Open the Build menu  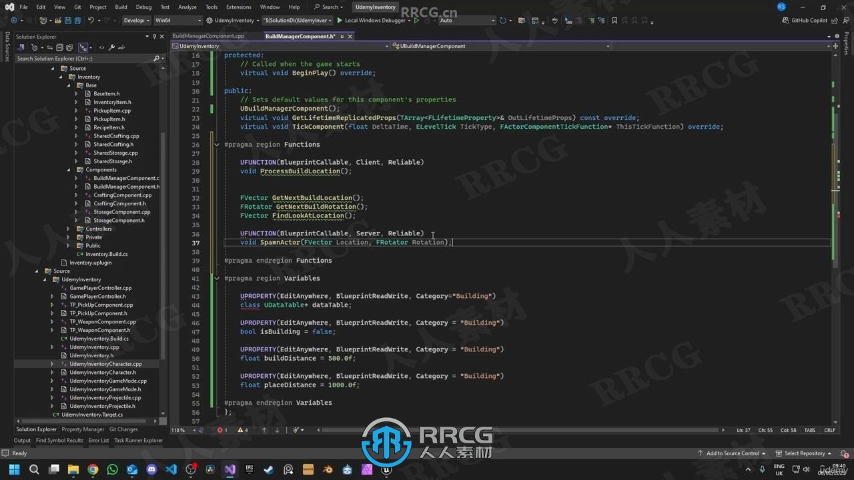coord(121,7)
